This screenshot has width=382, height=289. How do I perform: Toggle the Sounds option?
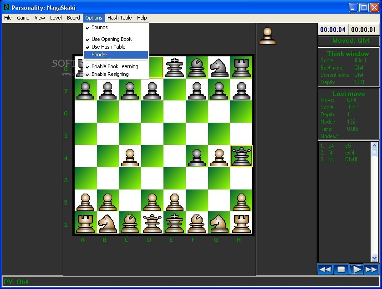point(116,27)
